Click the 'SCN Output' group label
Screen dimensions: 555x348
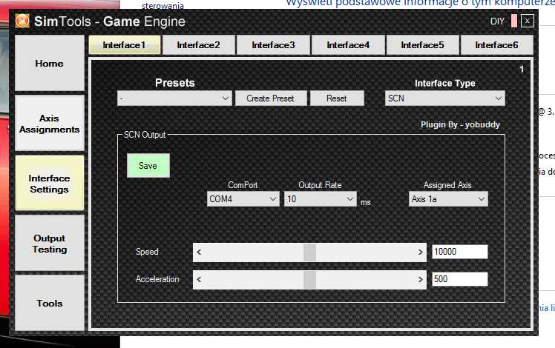(145, 135)
